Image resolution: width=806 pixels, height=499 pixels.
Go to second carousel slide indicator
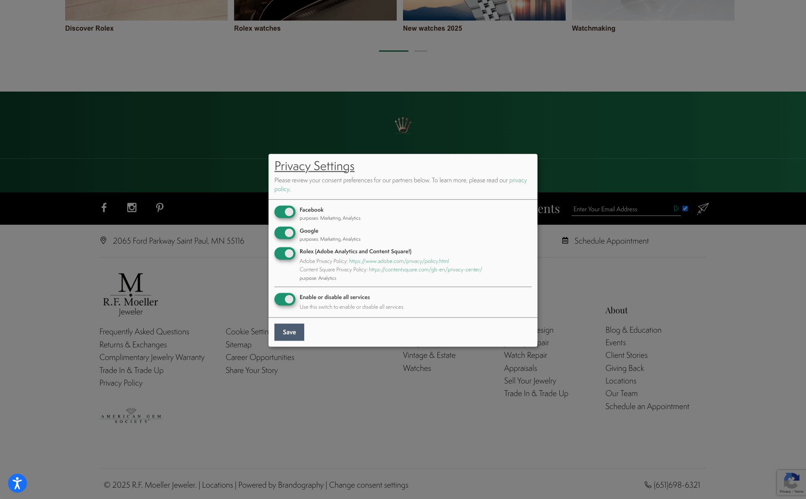tap(421, 51)
